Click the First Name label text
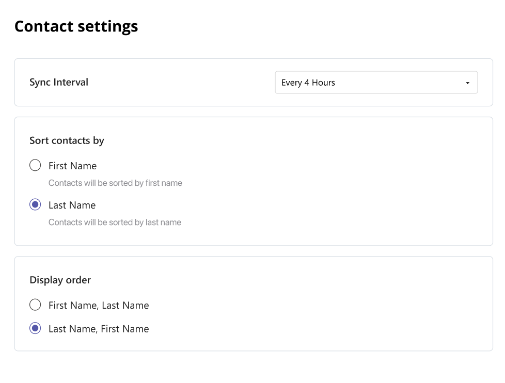Screen dimensions: 505x383 72,165
